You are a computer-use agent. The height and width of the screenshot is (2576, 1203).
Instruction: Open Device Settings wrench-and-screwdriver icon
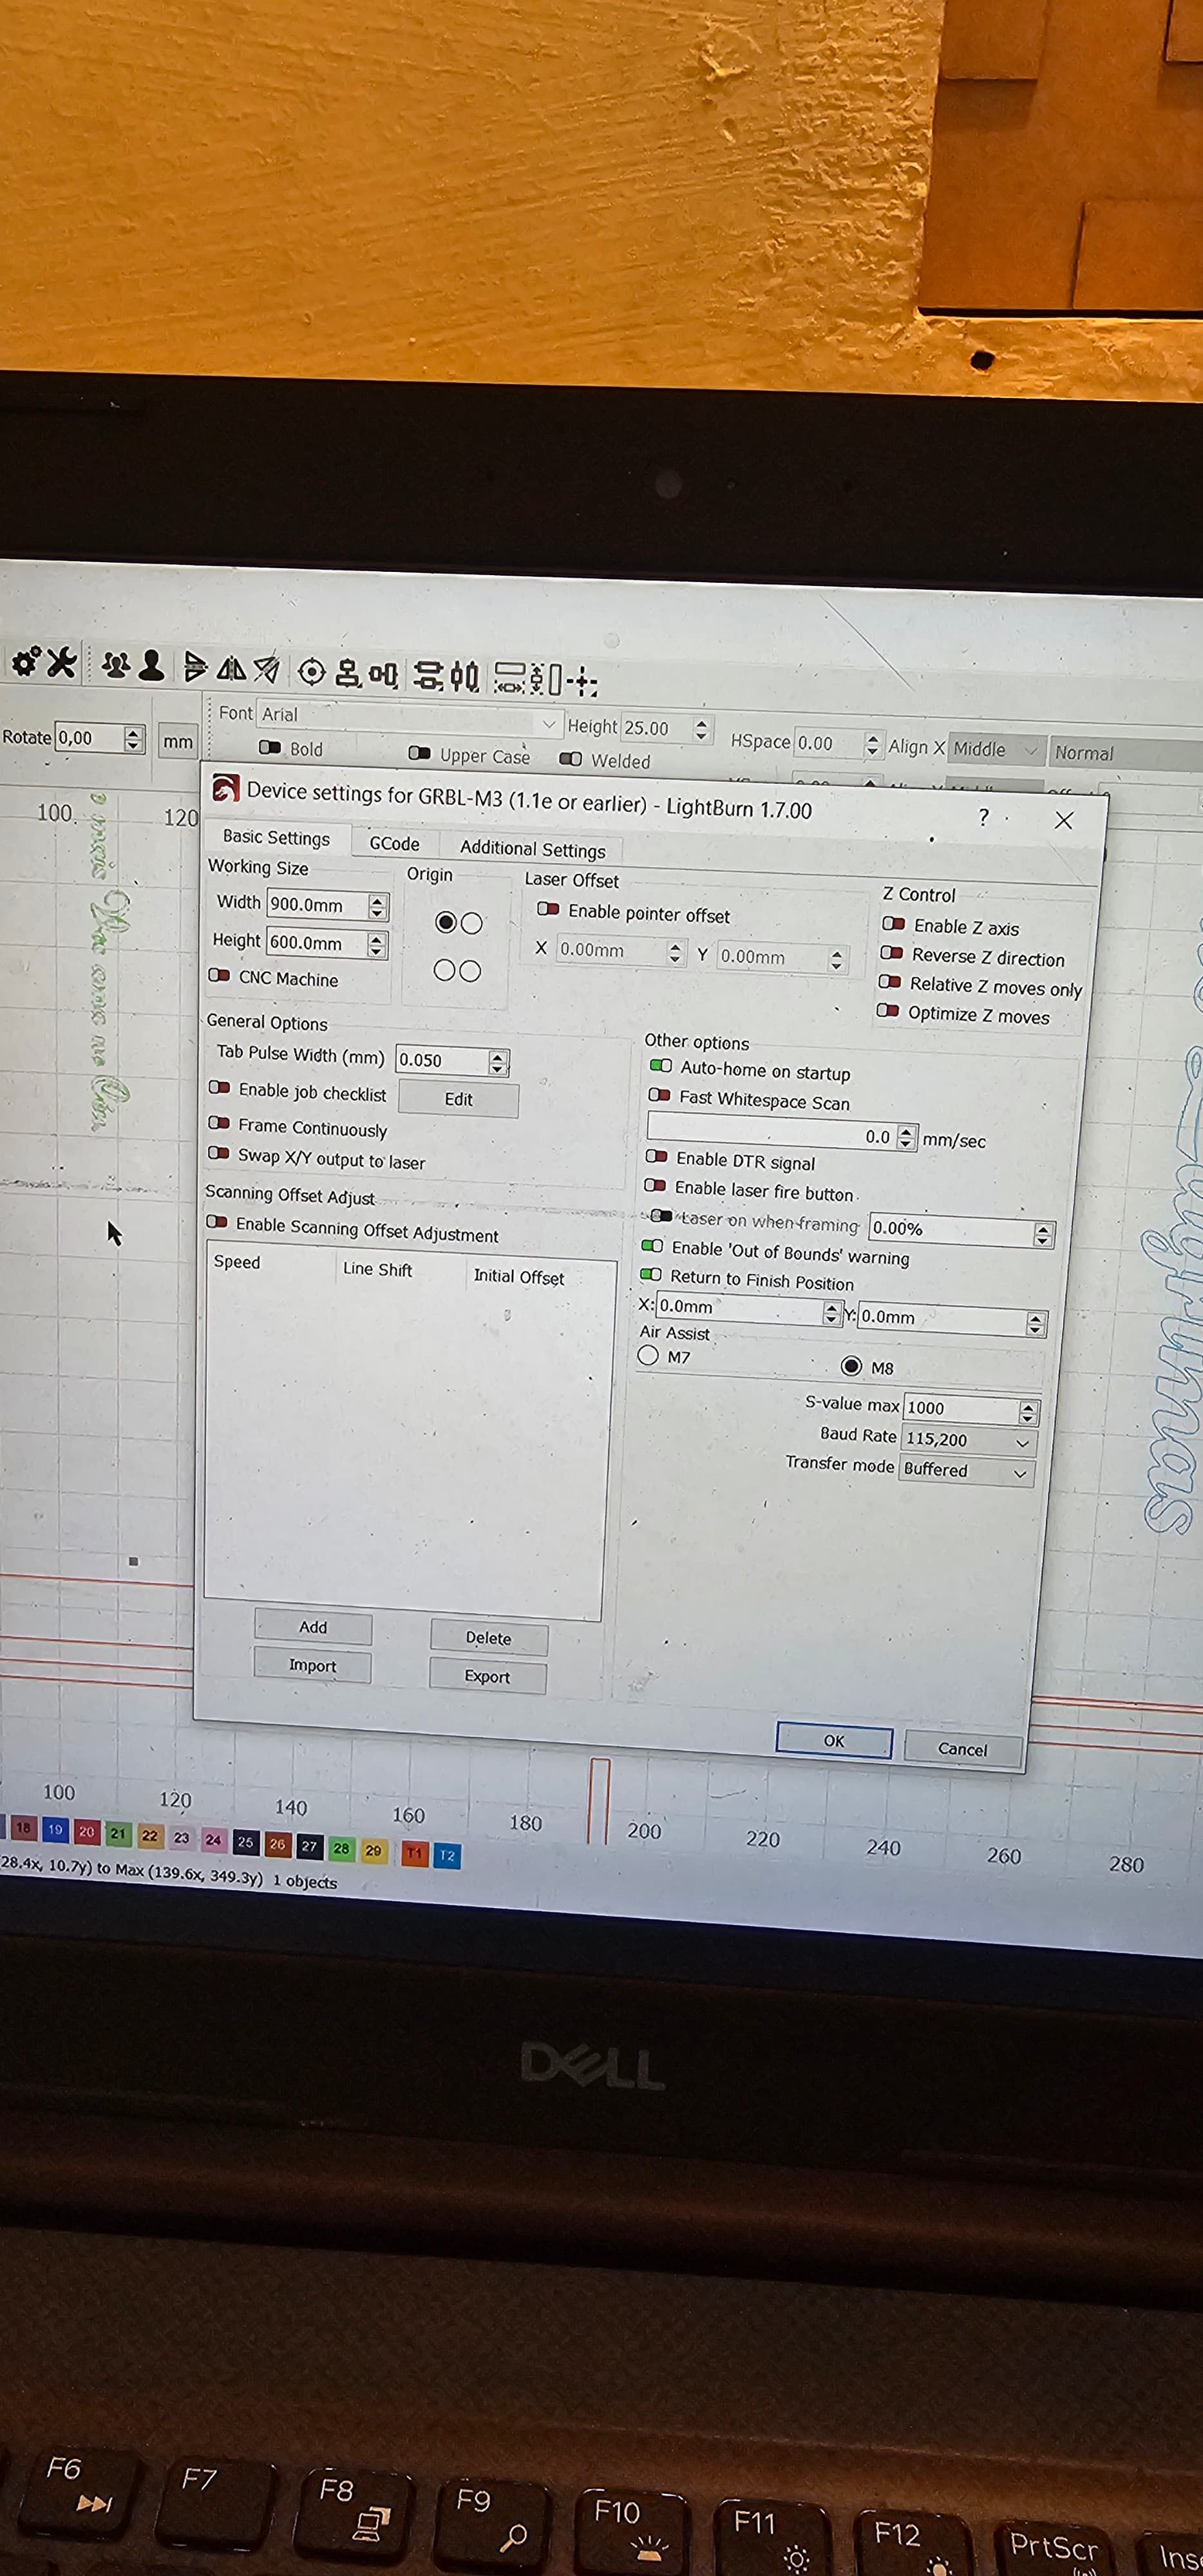click(62, 662)
